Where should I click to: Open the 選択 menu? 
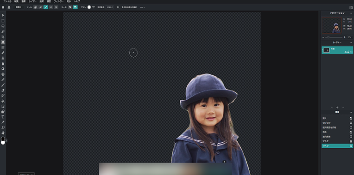[42, 1]
